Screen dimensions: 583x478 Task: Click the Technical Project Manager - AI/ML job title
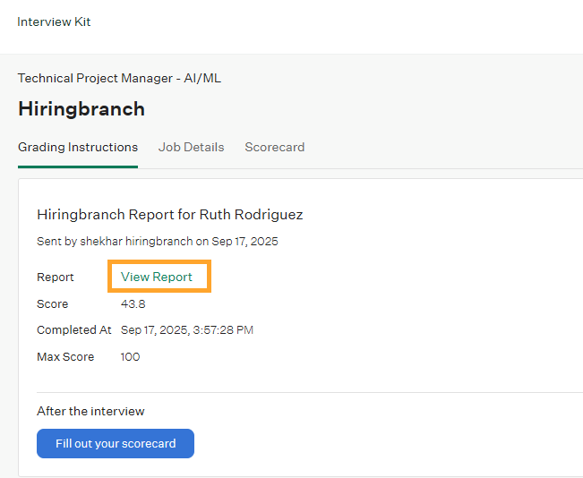pyautogui.click(x=119, y=78)
